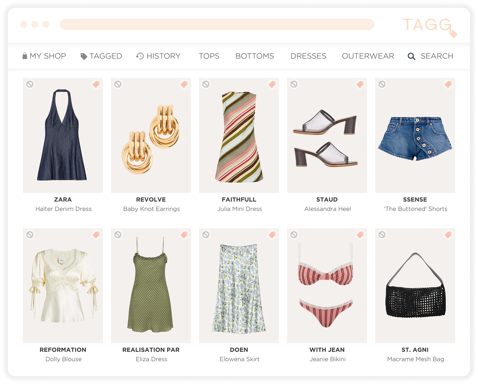
Task: Select the Bottoms category
Action: [255, 56]
